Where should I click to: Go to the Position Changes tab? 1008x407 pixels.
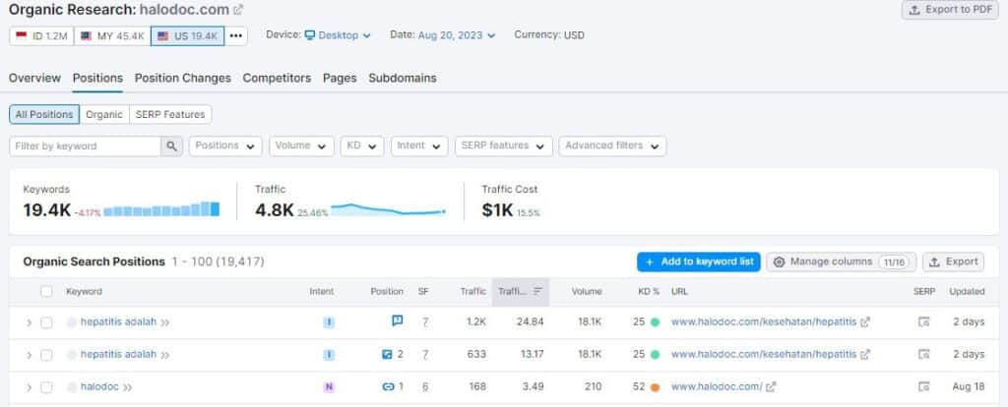[x=182, y=78]
